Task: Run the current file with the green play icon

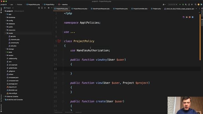Action: coord(180,4)
